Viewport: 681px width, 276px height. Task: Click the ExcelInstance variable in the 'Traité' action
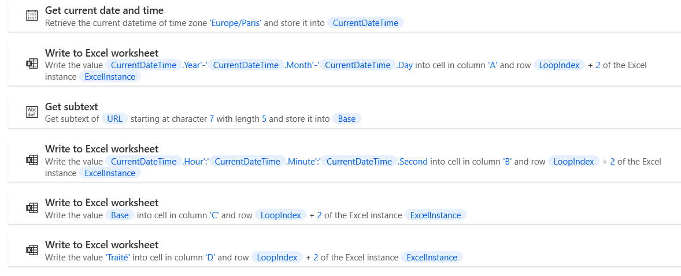coord(432,258)
